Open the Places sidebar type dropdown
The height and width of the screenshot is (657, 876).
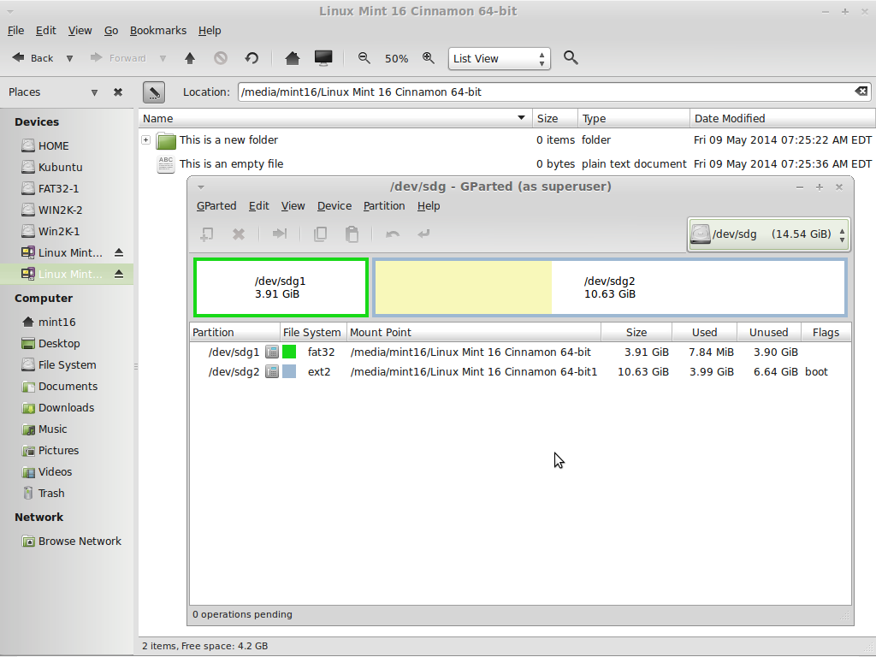94,92
